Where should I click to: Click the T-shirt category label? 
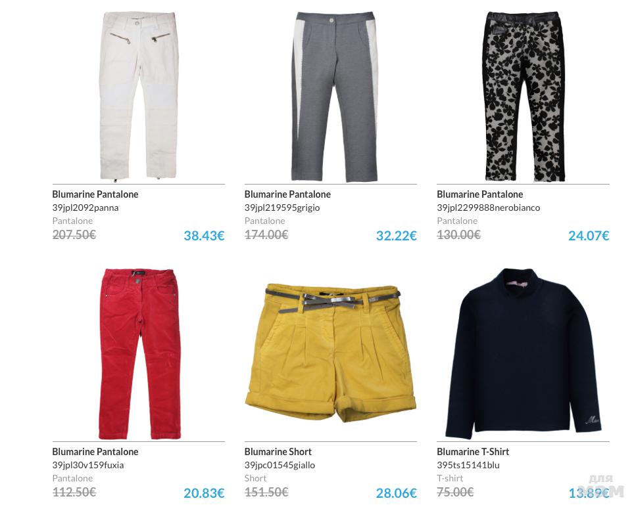pos(450,478)
